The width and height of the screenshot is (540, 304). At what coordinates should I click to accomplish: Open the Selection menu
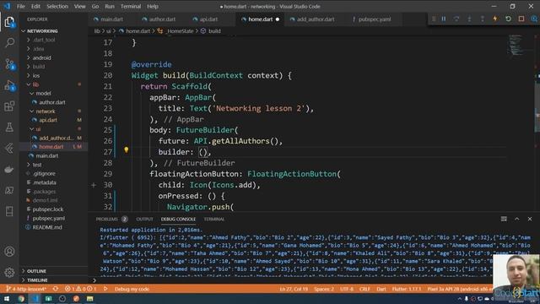(x=57, y=6)
